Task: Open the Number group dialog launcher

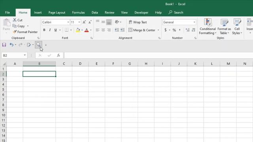Action: [195, 38]
